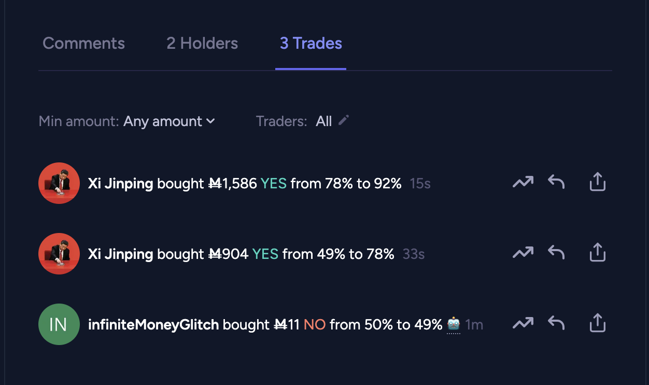This screenshot has width=649, height=385.
Task: Open infiniteMoneyGlitch user profile link
Action: (x=153, y=325)
